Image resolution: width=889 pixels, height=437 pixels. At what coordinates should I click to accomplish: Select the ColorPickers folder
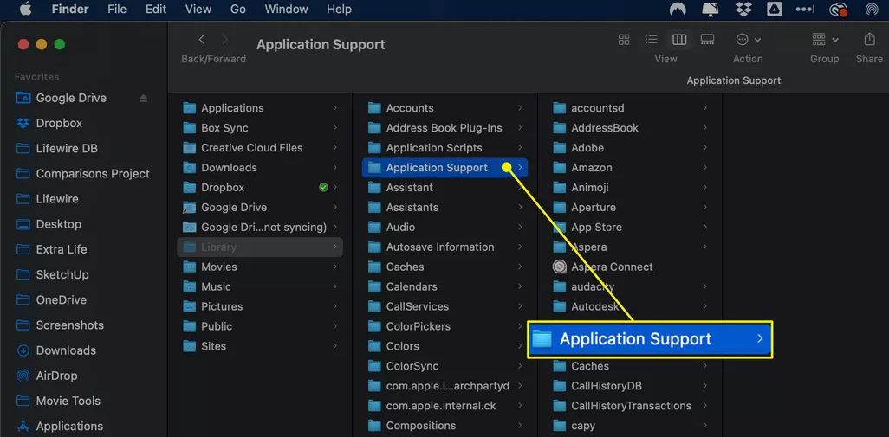click(444, 326)
